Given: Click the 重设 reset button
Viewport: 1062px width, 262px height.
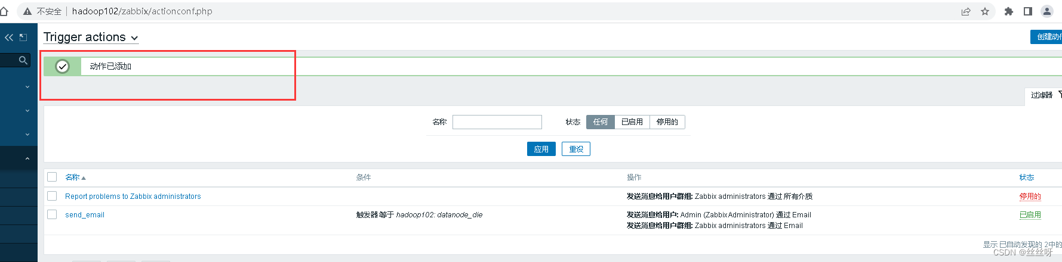Looking at the screenshot, I should point(576,149).
